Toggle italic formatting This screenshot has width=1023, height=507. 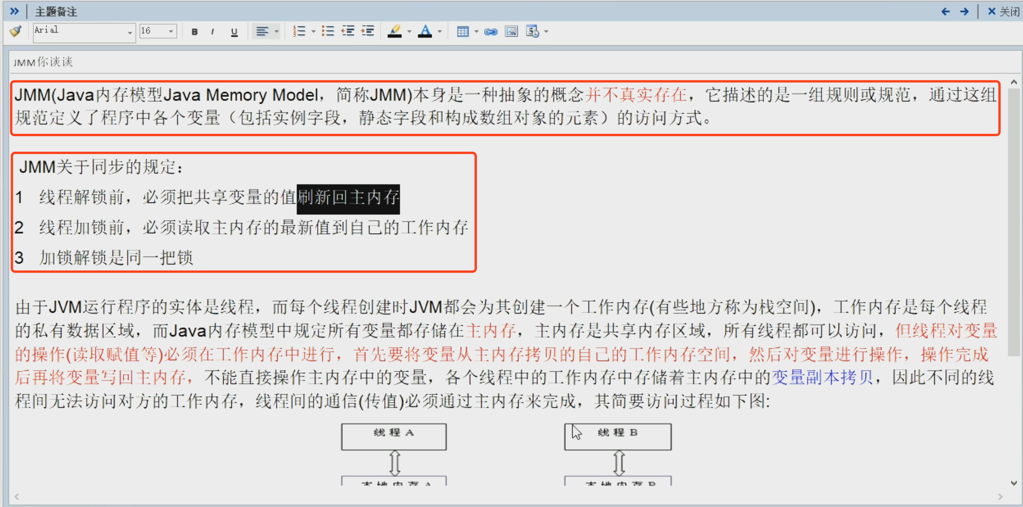click(x=213, y=32)
